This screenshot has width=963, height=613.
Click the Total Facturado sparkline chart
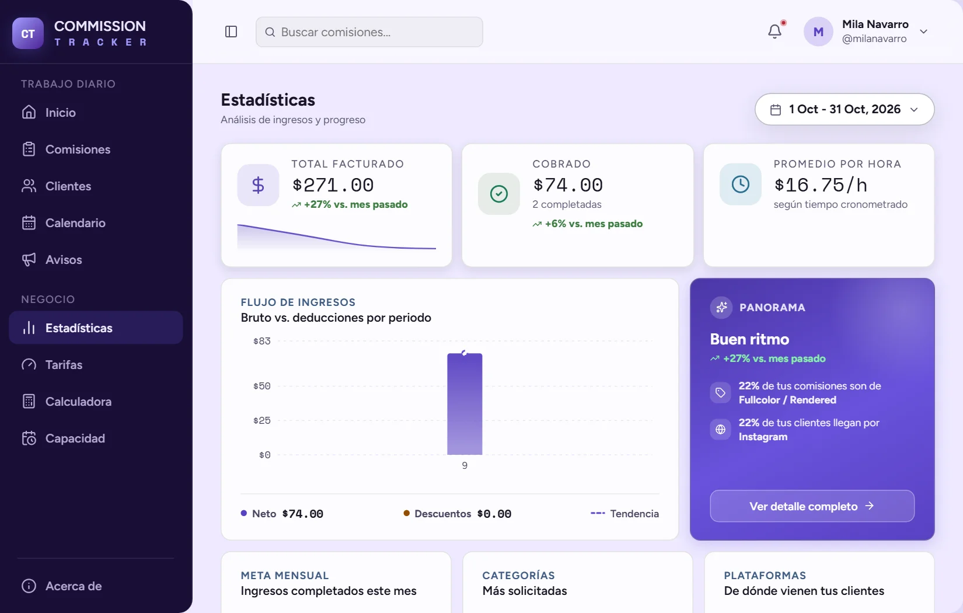336,236
